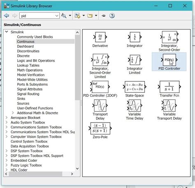The width and height of the screenshot is (195, 188).
Task: Select Computer Vision System Toolbox
Action: [36, 137]
